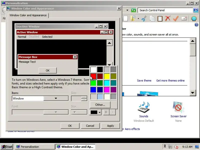Click the orange checkmark toolbar icon

click(x=176, y=18)
